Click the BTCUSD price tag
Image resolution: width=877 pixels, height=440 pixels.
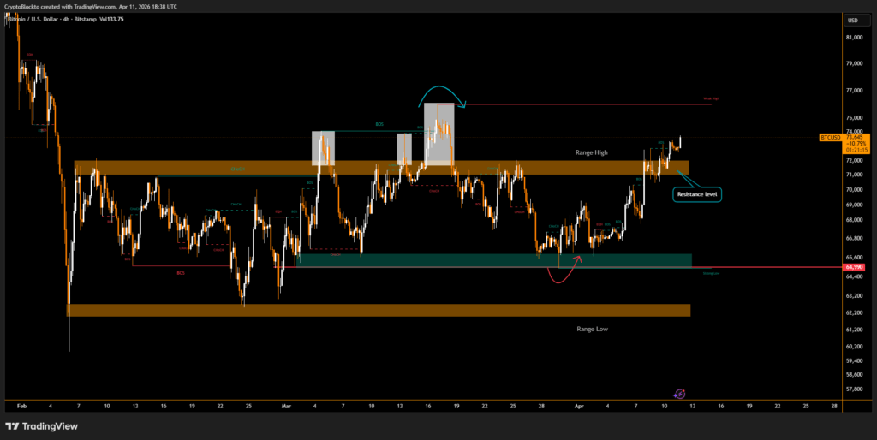(x=830, y=137)
